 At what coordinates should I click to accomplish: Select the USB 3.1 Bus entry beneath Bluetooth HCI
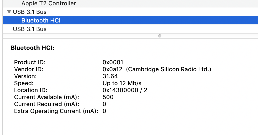tap(29, 29)
